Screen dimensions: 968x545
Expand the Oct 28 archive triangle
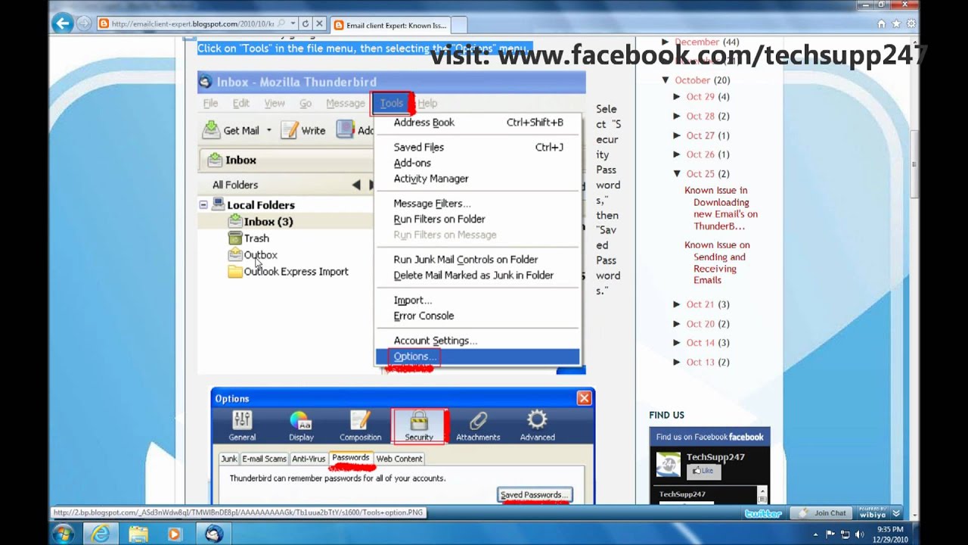coord(677,116)
